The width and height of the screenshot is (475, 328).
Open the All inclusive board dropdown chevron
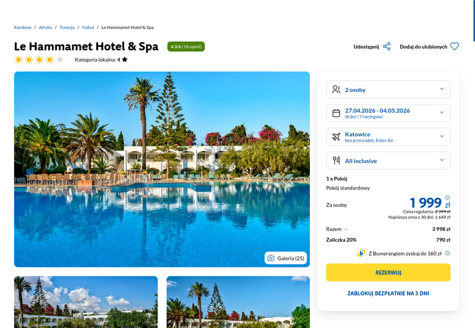pyautogui.click(x=442, y=160)
